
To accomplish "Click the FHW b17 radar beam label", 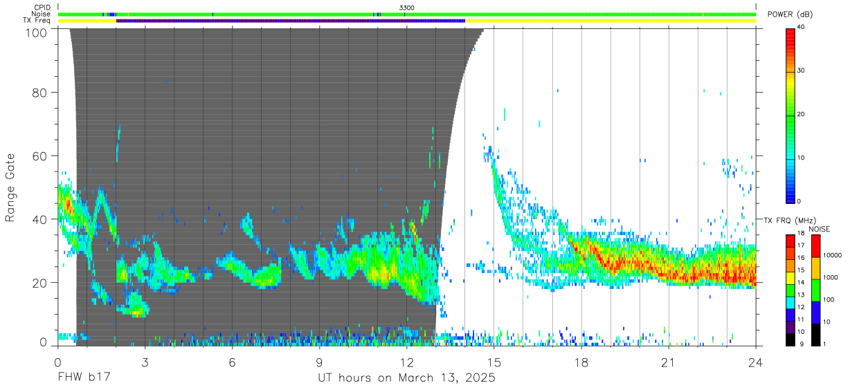I will (x=84, y=378).
